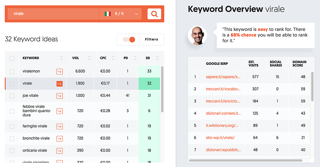Open the arrow icon next to viralemon
This screenshot has width=320, height=167.
click(59, 72)
